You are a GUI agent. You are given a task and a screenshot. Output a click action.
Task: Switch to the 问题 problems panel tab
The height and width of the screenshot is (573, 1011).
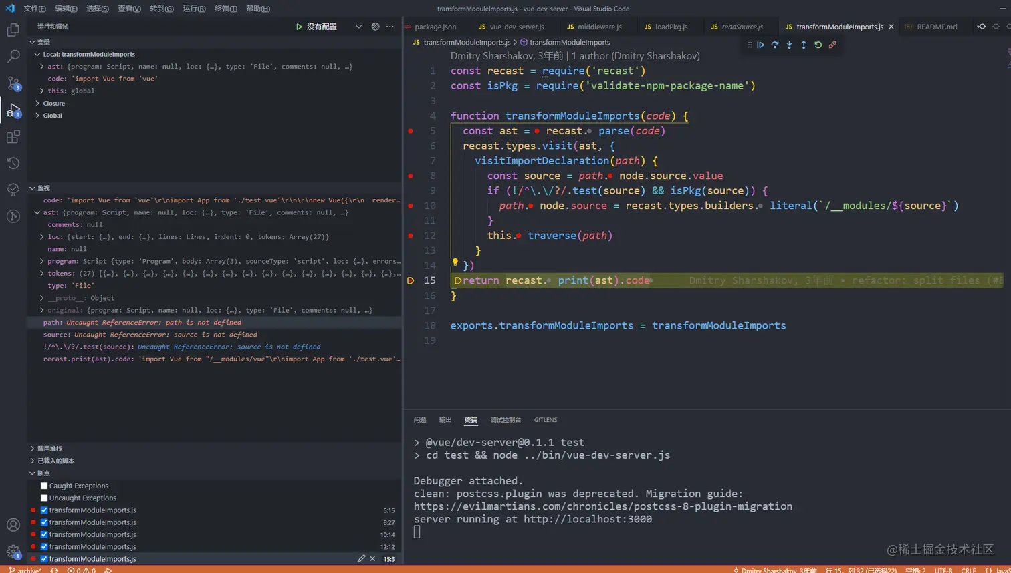pyautogui.click(x=420, y=420)
